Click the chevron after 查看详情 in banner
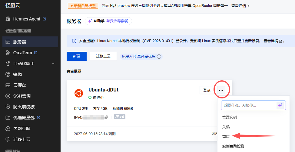 [248, 6]
